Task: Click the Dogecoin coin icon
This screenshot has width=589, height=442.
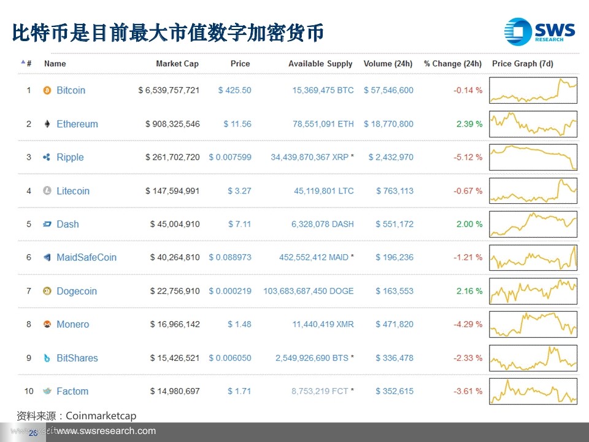Action: pyautogui.click(x=47, y=291)
